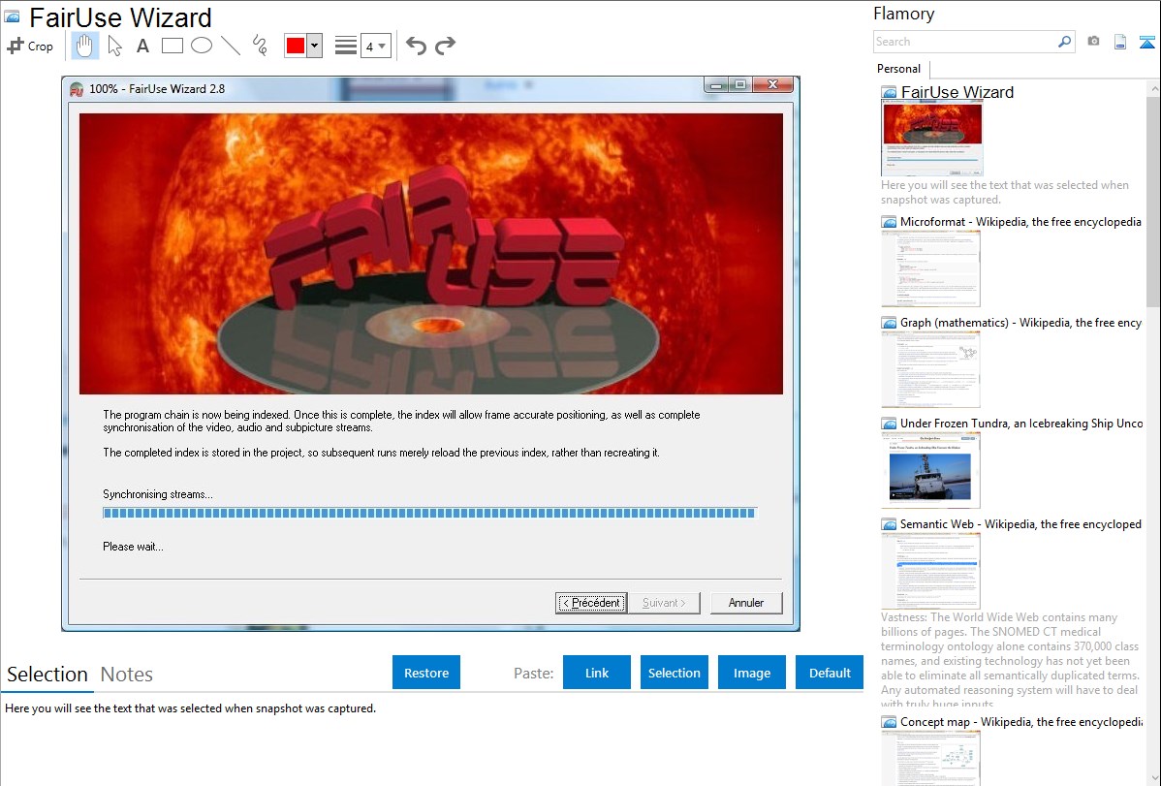1161x786 pixels.
Task: Click the 'Please wait...' text in wizard
Action: [x=134, y=547]
